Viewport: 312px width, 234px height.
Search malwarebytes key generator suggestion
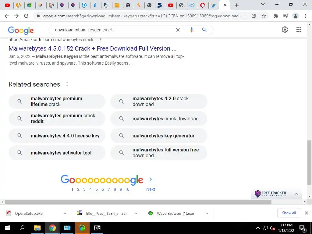coord(159,136)
